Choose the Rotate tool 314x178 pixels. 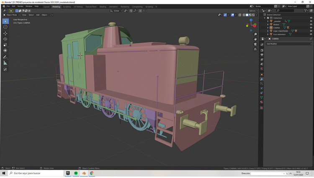point(5,39)
